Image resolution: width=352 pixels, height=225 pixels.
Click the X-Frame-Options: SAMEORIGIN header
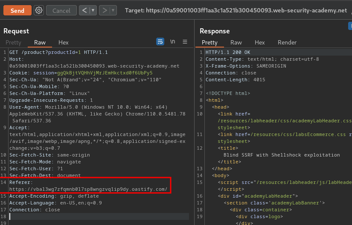[246, 66]
